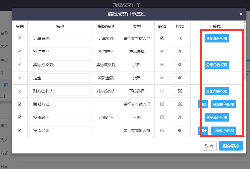Click the 原始名称 column header
The width and height of the screenshot is (250, 169).
click(106, 26)
